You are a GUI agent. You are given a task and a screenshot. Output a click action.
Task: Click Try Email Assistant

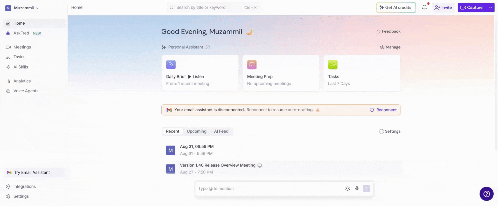(x=34, y=173)
